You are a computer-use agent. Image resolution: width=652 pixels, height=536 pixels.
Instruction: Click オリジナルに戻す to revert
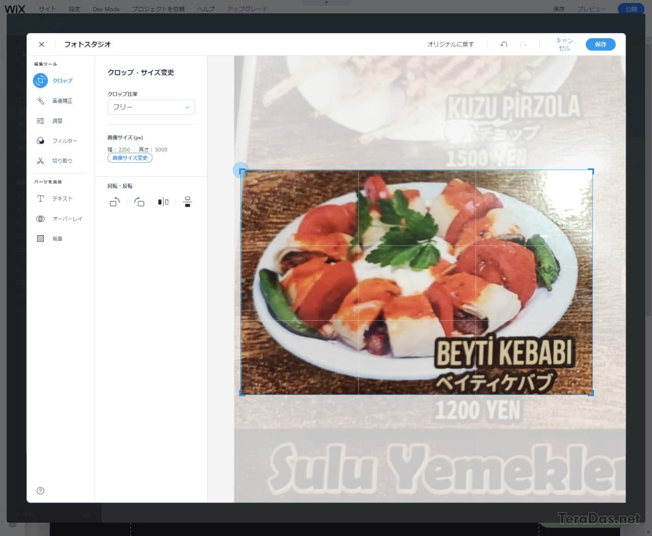click(x=450, y=44)
